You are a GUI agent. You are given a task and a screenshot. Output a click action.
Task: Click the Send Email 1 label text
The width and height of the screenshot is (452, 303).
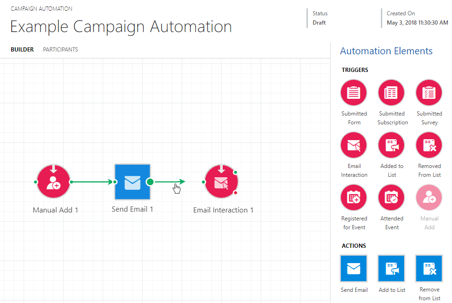click(x=133, y=209)
